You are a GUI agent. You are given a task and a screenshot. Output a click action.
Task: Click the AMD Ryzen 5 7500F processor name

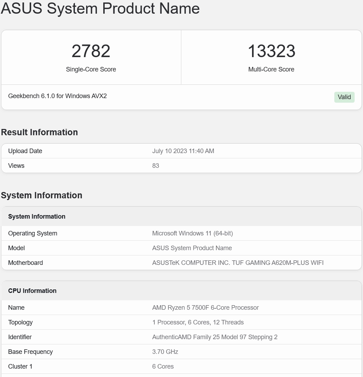205,308
